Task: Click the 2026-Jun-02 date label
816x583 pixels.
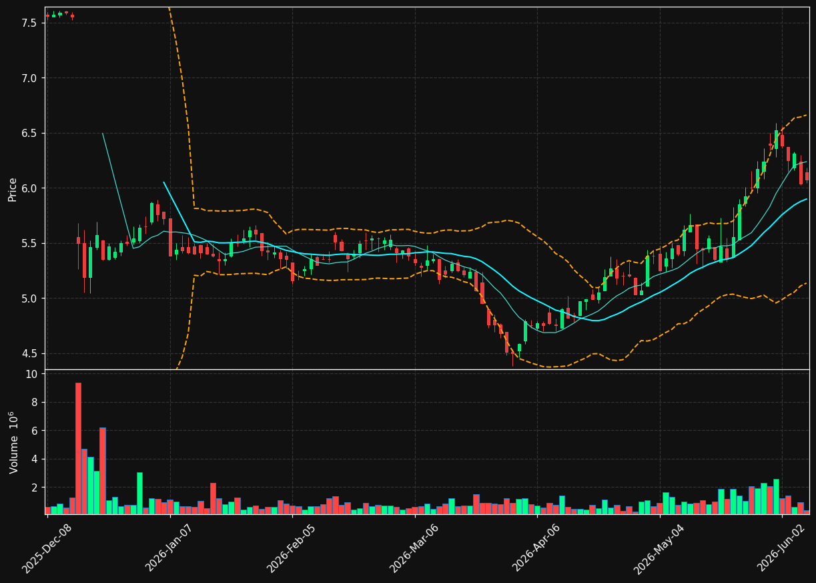Action: tap(781, 548)
